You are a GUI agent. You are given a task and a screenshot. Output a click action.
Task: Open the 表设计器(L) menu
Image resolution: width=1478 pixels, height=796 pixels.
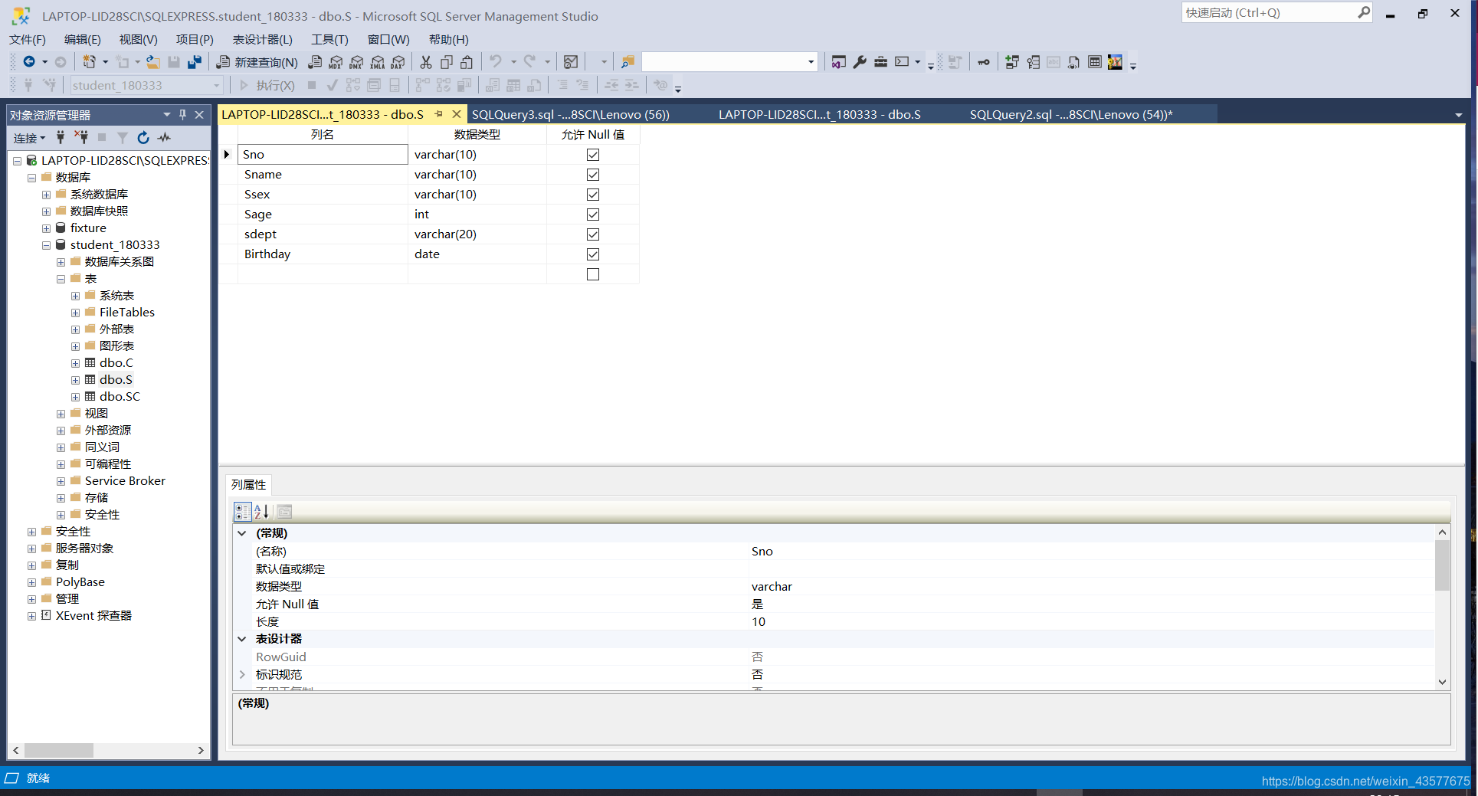[263, 39]
